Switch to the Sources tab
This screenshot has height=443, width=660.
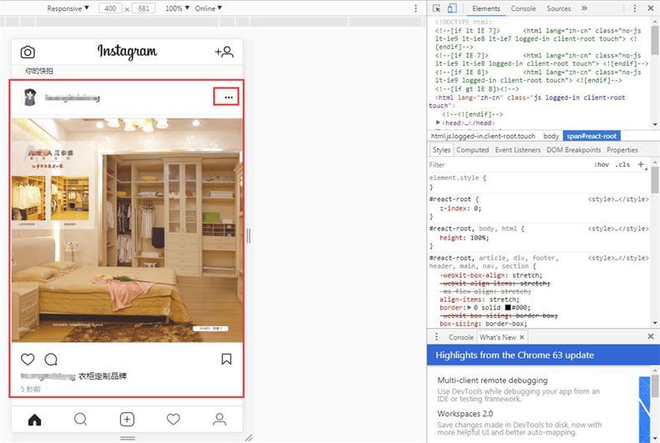tap(559, 8)
